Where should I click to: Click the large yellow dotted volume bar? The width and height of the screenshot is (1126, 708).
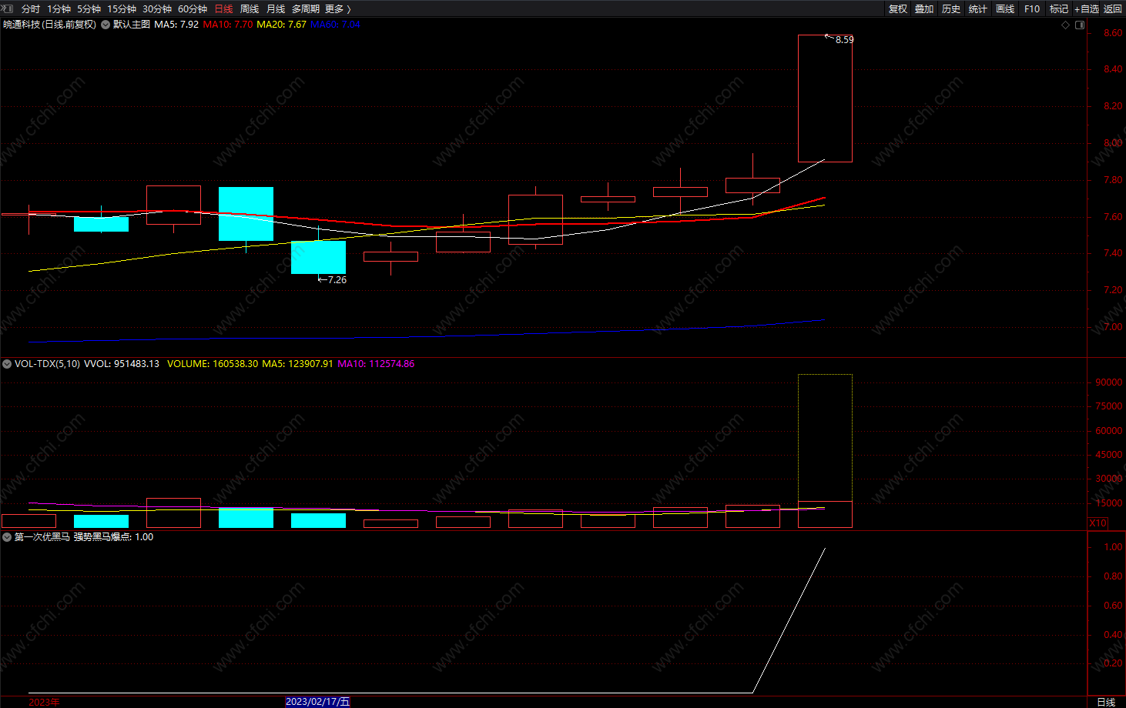click(825, 438)
